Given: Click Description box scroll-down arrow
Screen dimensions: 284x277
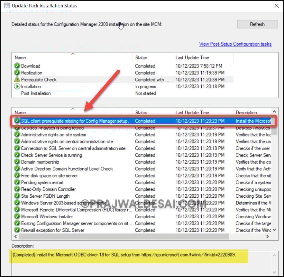Looking at the screenshot, I should click(x=274, y=272).
